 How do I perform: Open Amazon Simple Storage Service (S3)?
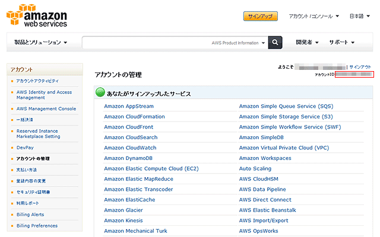coord(286,117)
